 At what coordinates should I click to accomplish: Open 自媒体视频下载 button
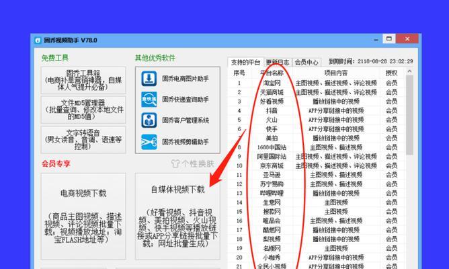pyautogui.click(x=177, y=217)
